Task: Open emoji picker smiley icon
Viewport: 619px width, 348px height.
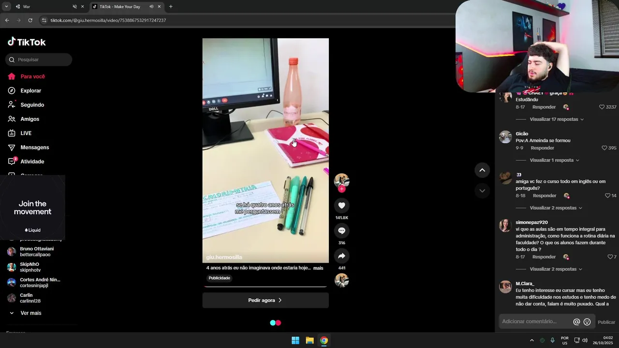Action: click(x=587, y=322)
